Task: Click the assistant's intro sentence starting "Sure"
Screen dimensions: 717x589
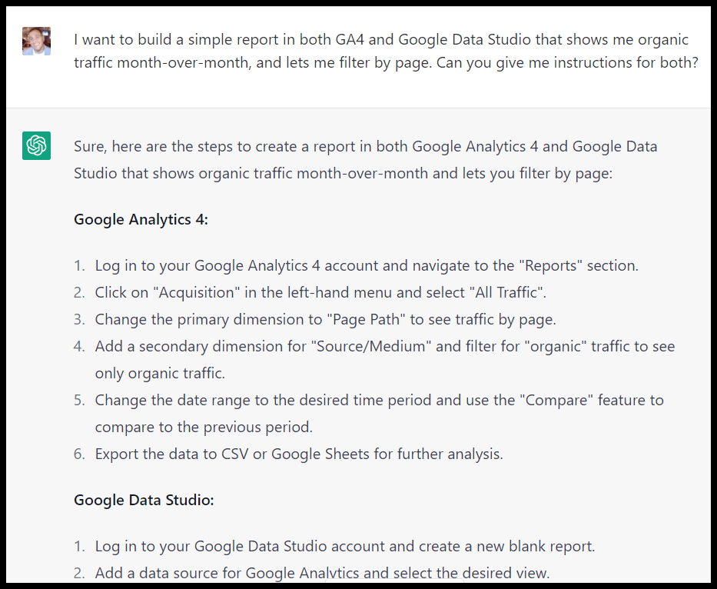Action: 365,159
